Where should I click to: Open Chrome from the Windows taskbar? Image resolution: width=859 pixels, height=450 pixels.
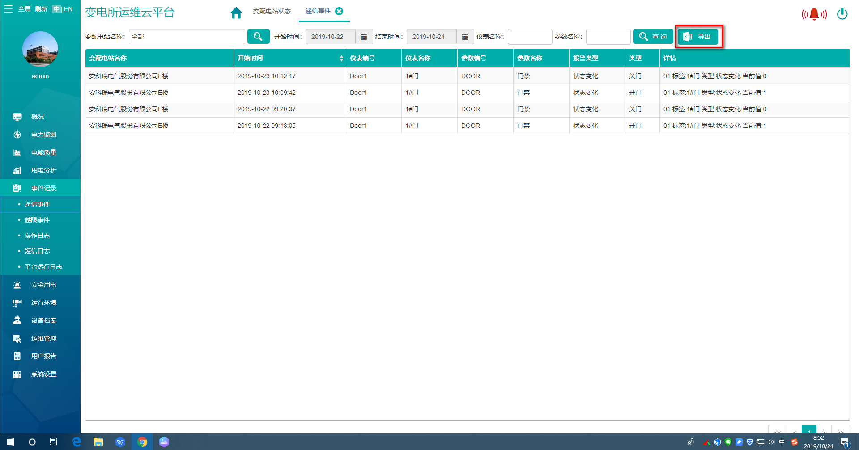(x=142, y=442)
